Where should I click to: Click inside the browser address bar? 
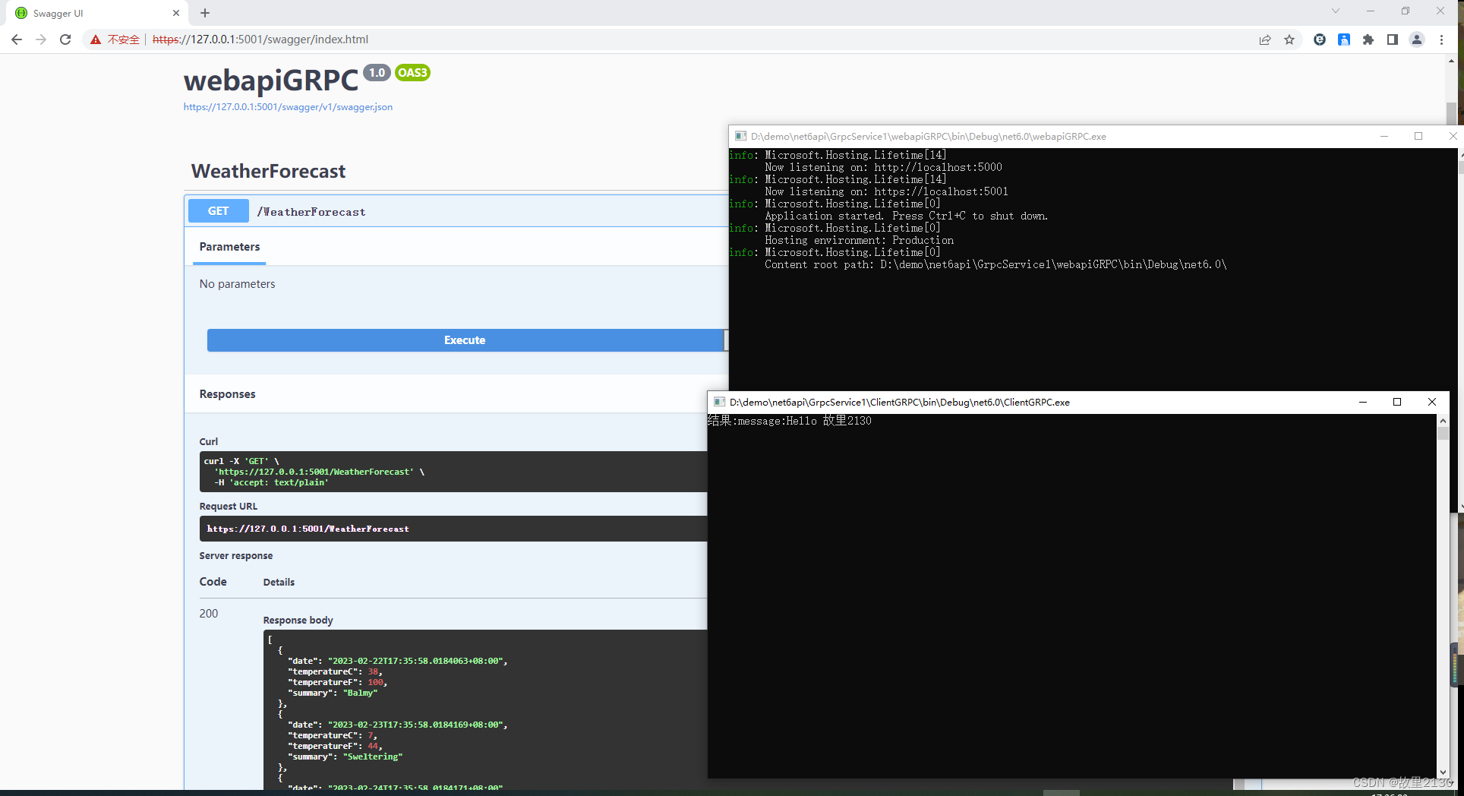pos(456,39)
